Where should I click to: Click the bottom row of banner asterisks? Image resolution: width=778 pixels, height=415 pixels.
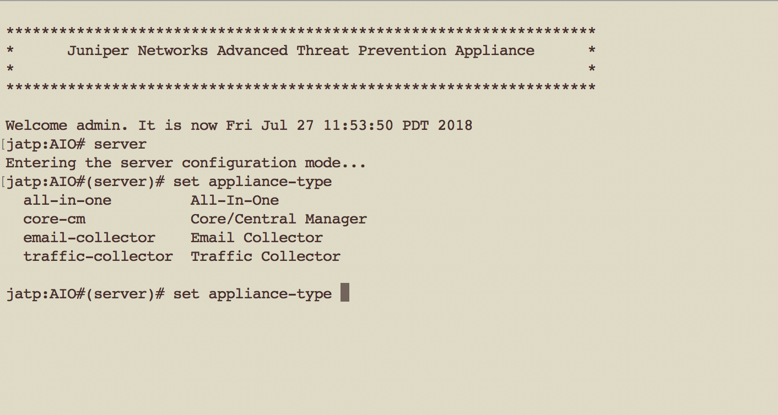301,88
